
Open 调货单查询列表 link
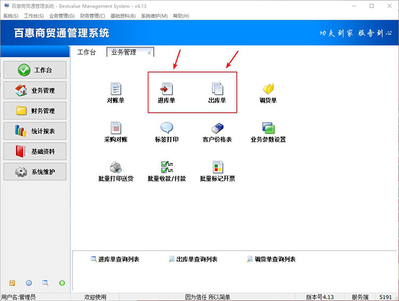[271, 259]
